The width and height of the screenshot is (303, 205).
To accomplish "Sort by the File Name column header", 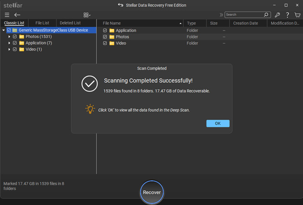I will point(139,23).
